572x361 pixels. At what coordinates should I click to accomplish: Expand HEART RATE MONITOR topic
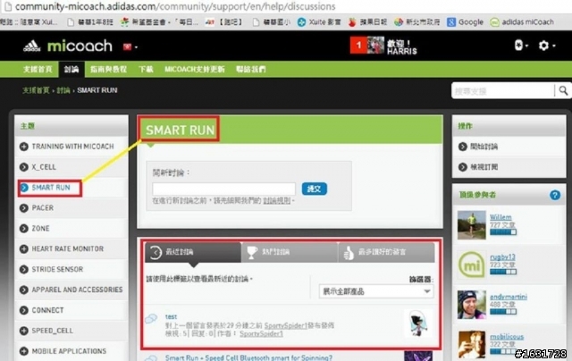coord(24,248)
